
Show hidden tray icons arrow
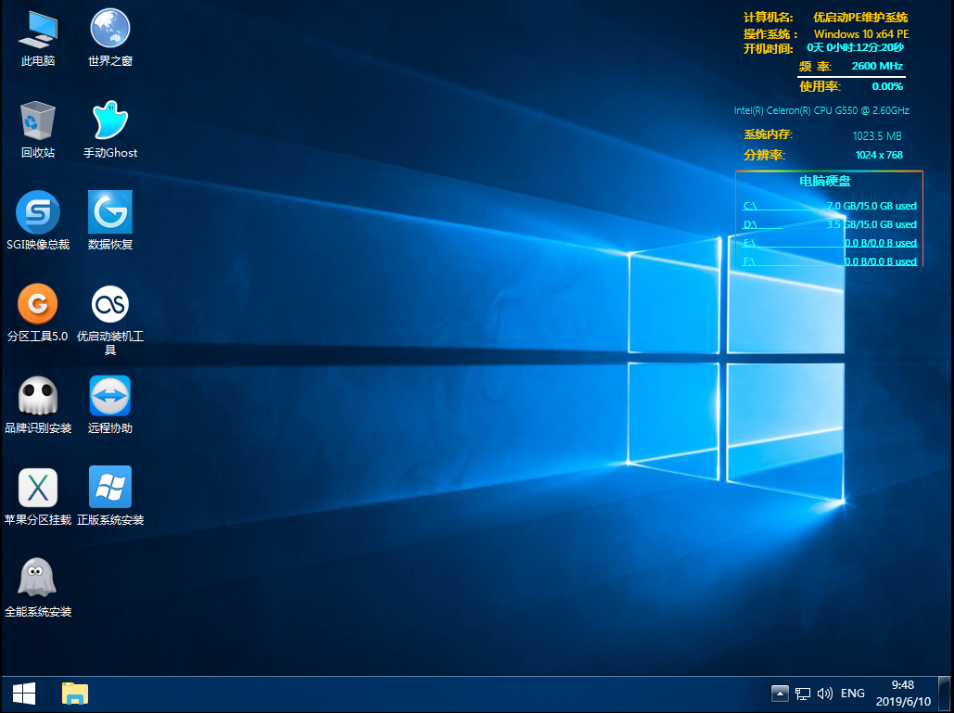coord(780,694)
